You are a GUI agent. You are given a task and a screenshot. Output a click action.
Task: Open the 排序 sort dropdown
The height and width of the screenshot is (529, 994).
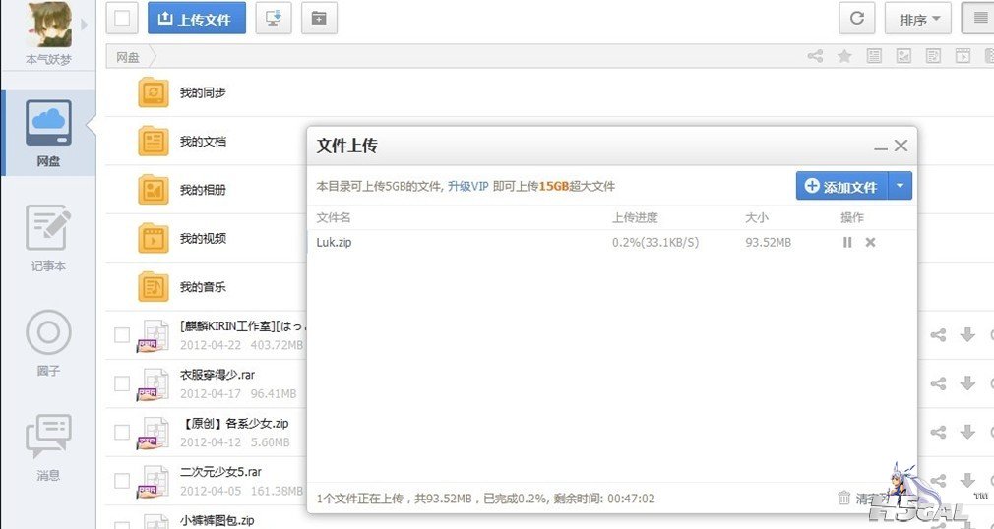(x=918, y=19)
